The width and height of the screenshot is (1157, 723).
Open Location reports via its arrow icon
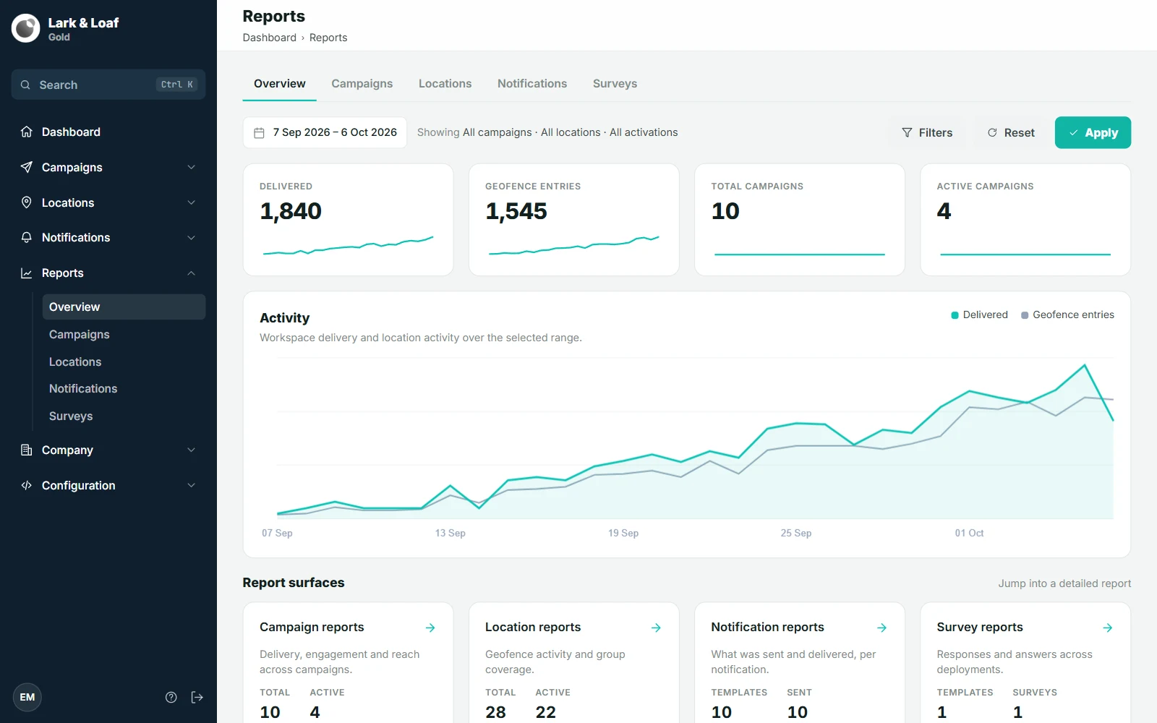[x=656, y=628]
